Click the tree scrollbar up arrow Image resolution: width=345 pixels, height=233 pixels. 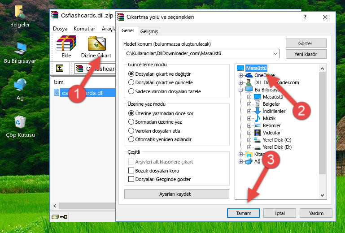click(322, 69)
